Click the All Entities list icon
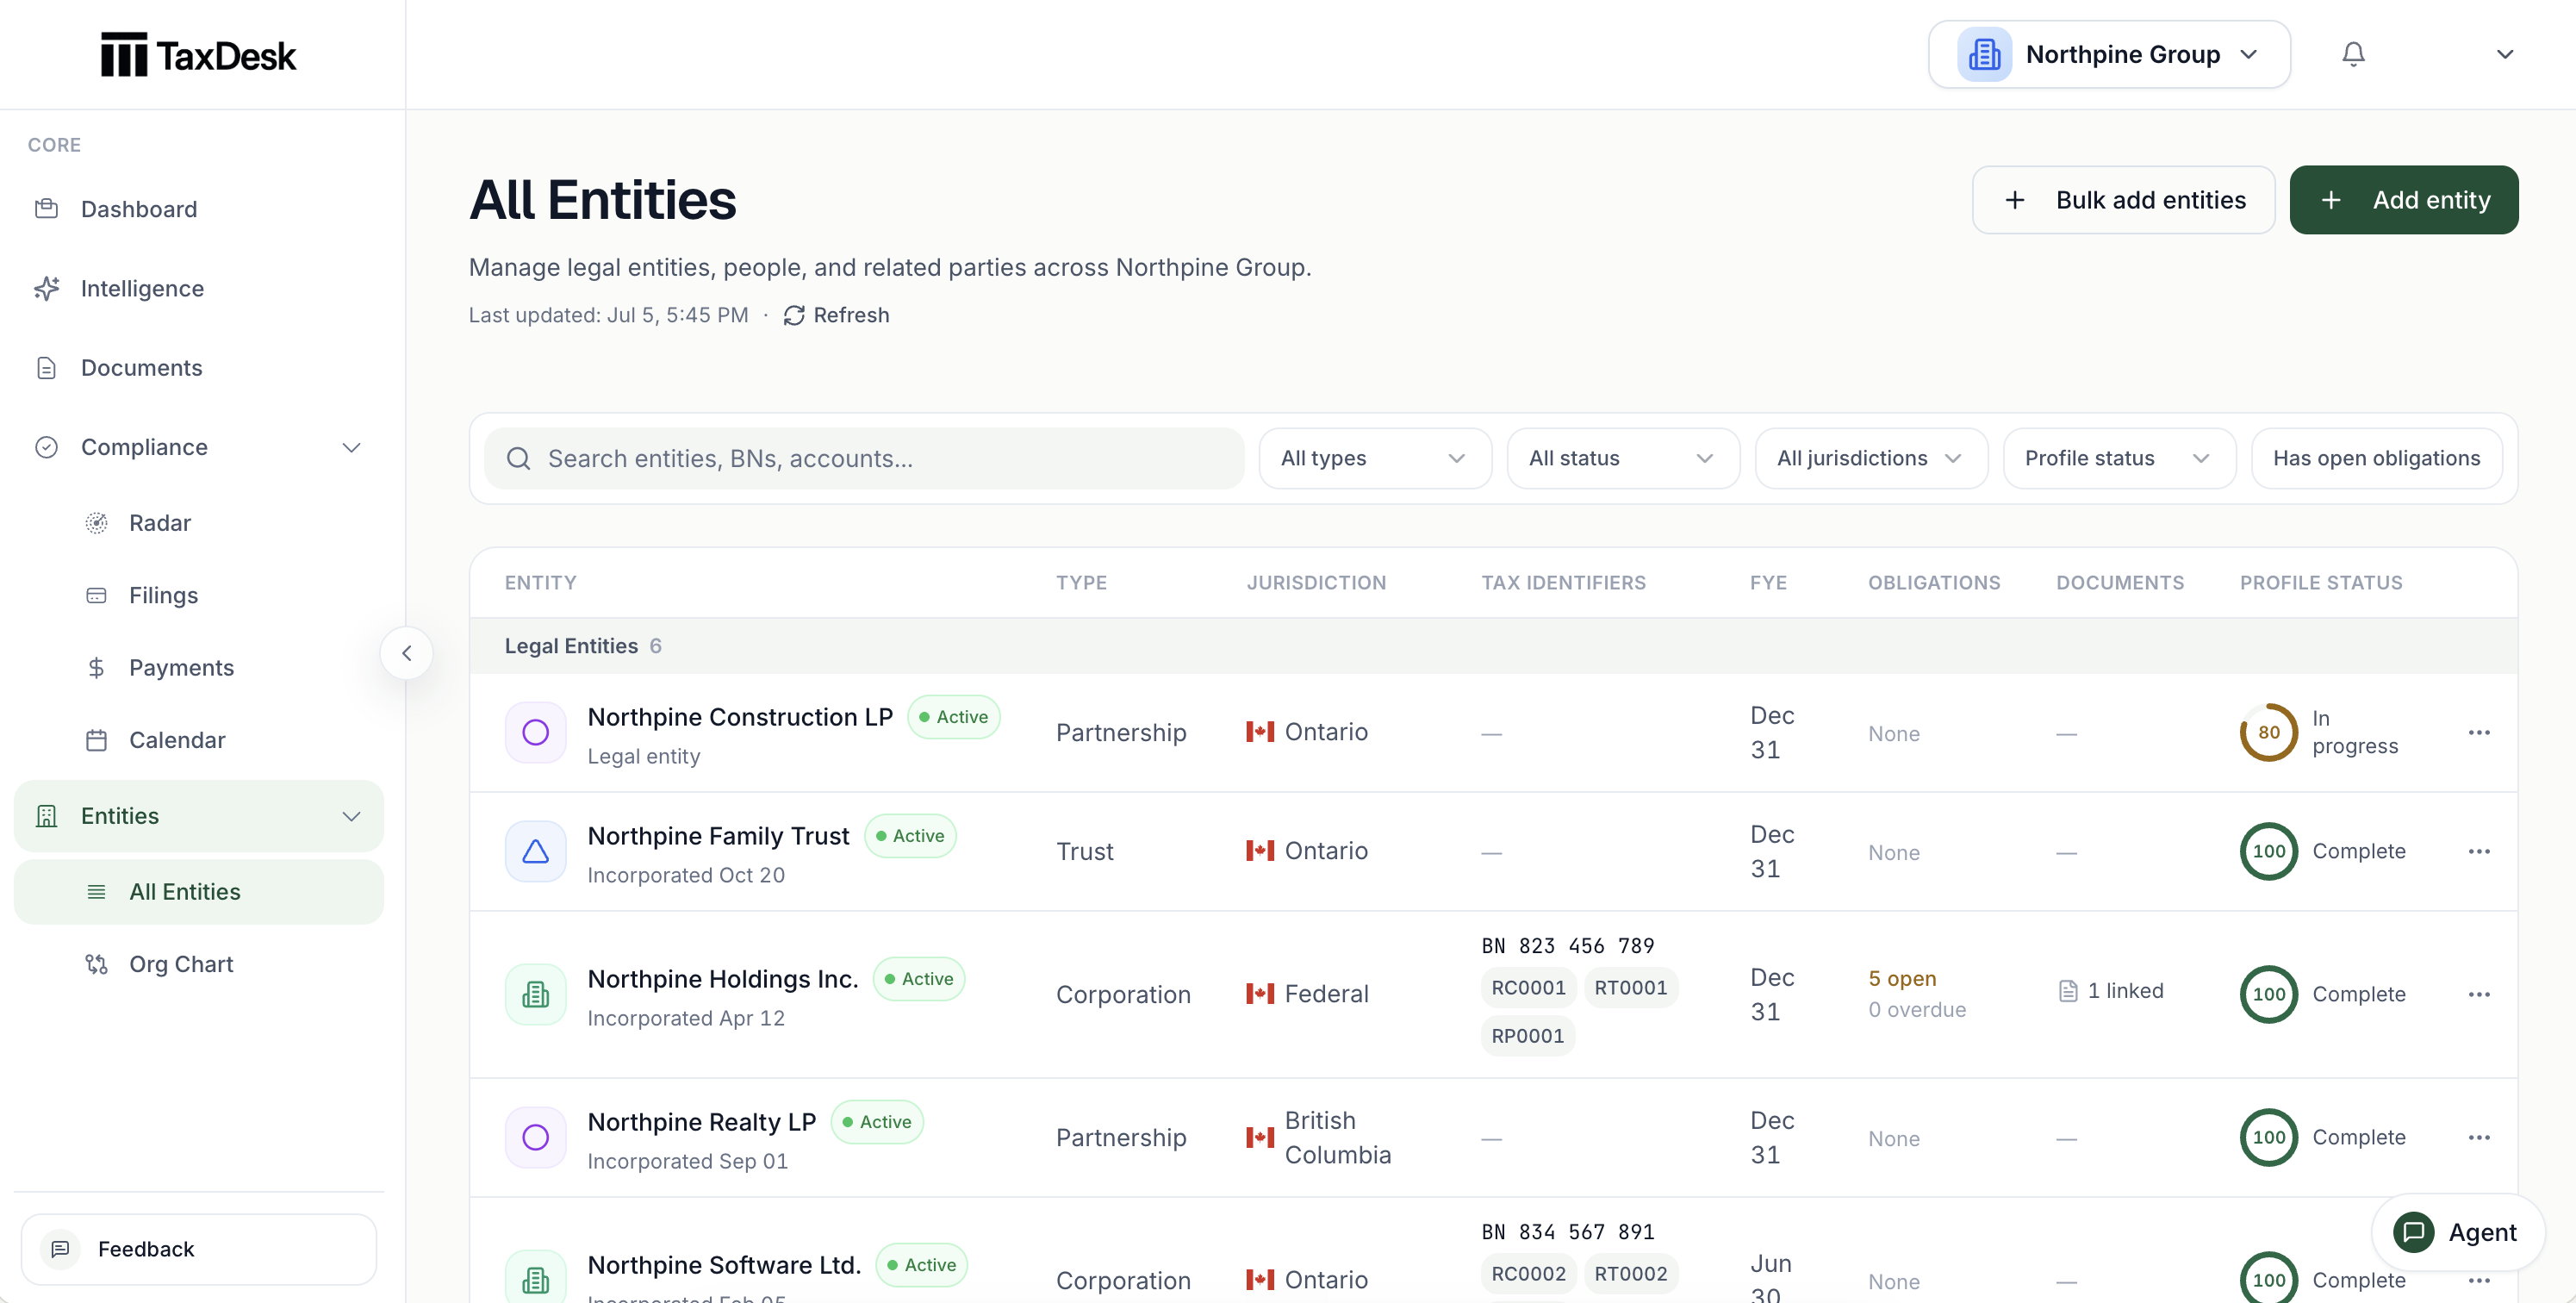 96,892
